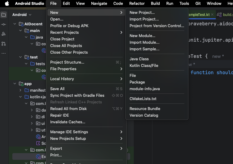Expand Recent Projects submenu
The image size is (233, 164).
[x=87, y=33]
